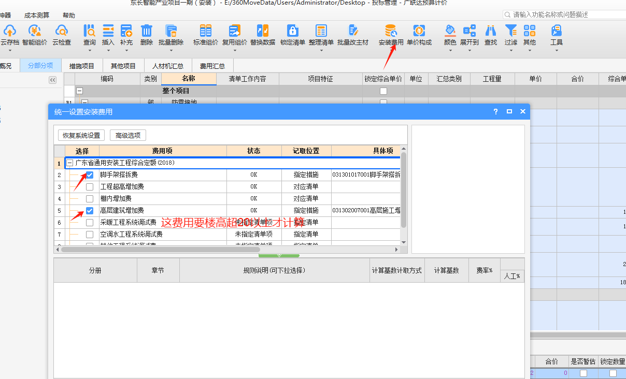Screen dimensions: 626x379
Task: Click the vertical scrollbar of fee list
Action: click(x=404, y=189)
